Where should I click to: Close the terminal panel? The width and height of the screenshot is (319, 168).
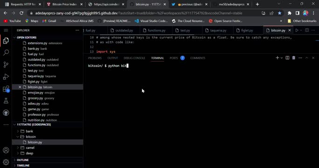click(313, 58)
